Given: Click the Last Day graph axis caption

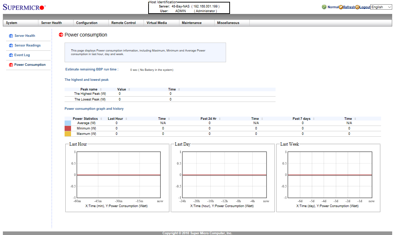Looking at the screenshot, I should point(222,206).
